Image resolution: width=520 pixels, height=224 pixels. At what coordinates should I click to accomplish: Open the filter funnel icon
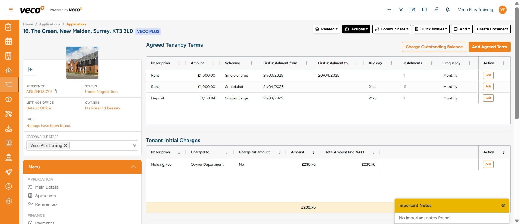coord(401,9)
